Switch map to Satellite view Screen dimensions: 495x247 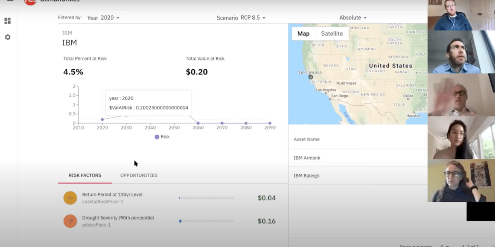(x=331, y=34)
